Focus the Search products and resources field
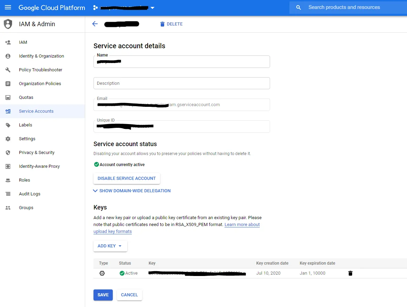This screenshot has width=407, height=307. (348, 8)
